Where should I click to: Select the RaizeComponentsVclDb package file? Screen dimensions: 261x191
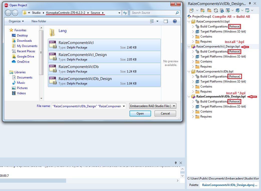104,69
